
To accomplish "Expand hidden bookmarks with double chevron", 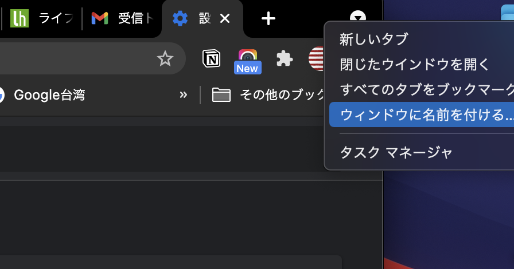I will click(x=183, y=95).
